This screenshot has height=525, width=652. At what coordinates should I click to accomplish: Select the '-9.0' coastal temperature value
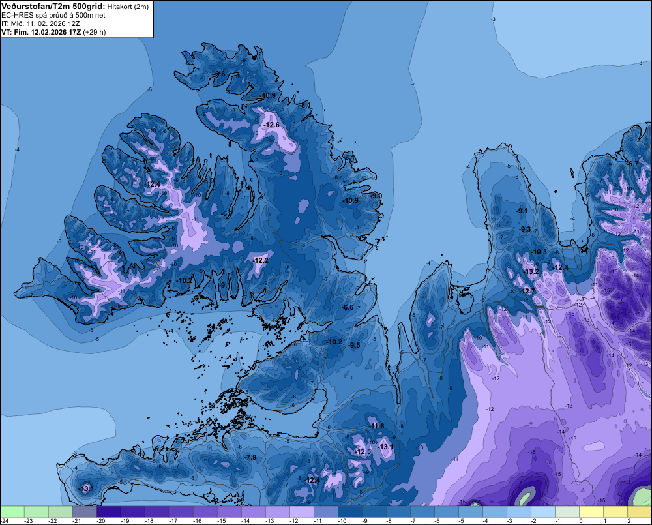tap(376, 196)
